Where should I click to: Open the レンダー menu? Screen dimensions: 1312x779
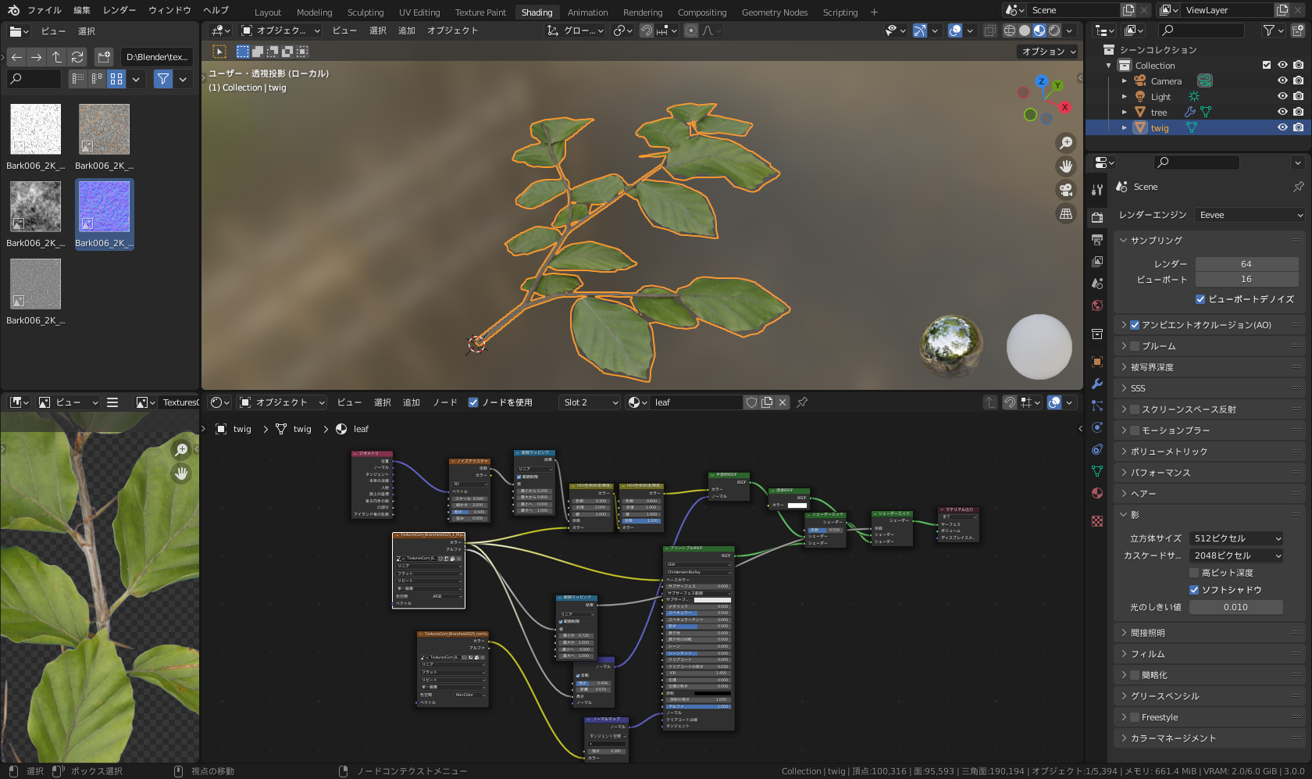point(119,10)
